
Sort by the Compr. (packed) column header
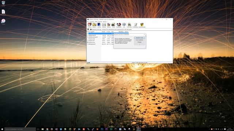tap(109, 32)
